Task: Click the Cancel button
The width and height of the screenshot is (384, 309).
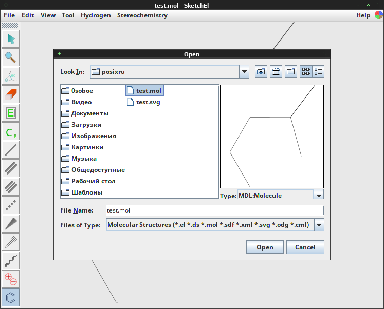Action: (x=305, y=247)
